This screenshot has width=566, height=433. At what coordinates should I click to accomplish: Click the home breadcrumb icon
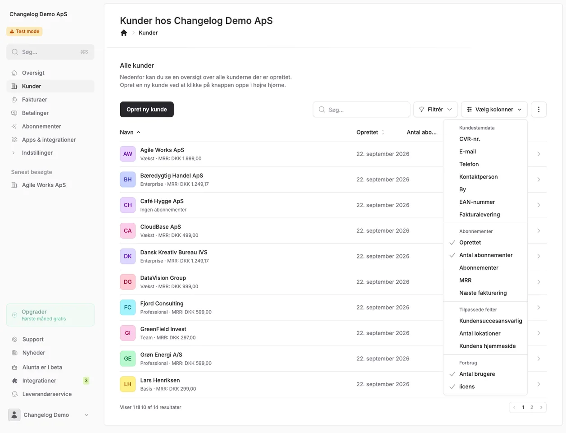point(124,32)
